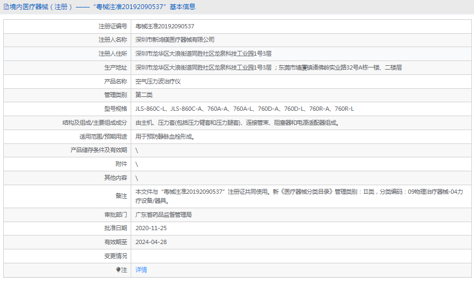Select company name 深圳市新鸿镁医疗器械有限公司
The width and height of the screenshot is (474, 281).
coord(175,40)
